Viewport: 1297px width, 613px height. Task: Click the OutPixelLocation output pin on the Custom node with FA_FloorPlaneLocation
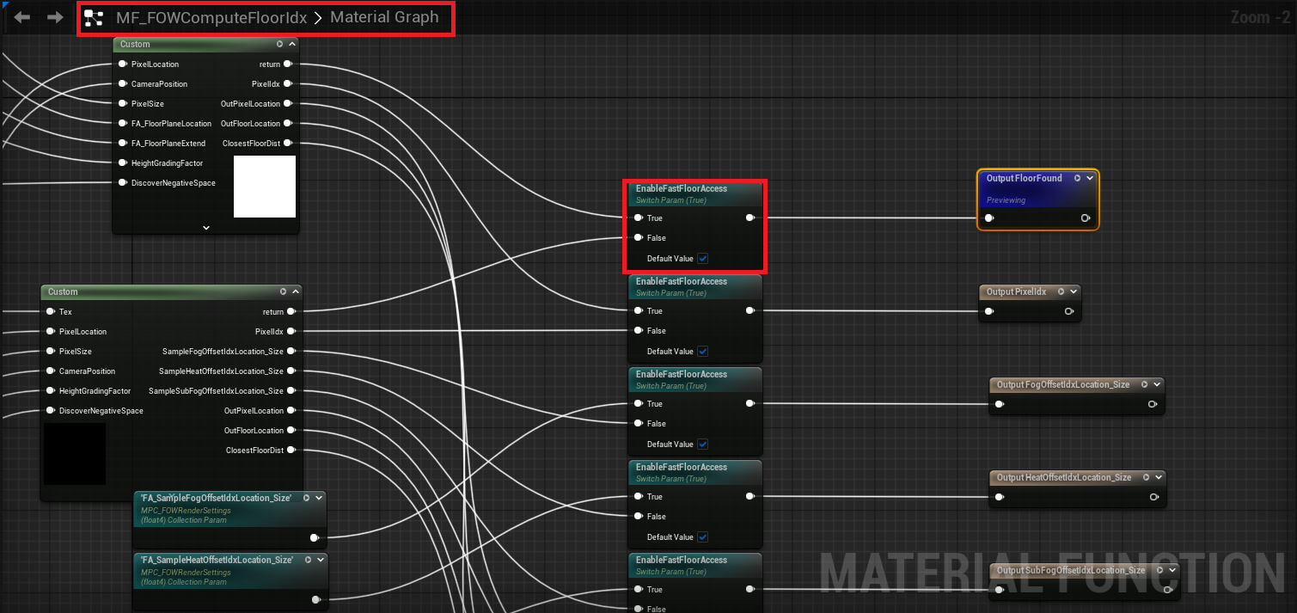pos(288,104)
